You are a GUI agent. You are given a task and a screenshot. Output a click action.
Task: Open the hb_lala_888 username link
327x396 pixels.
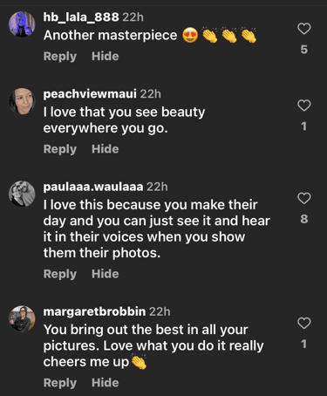[81, 17]
